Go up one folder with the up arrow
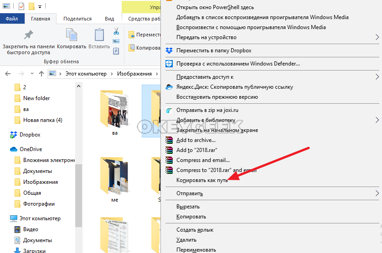 click(x=41, y=74)
